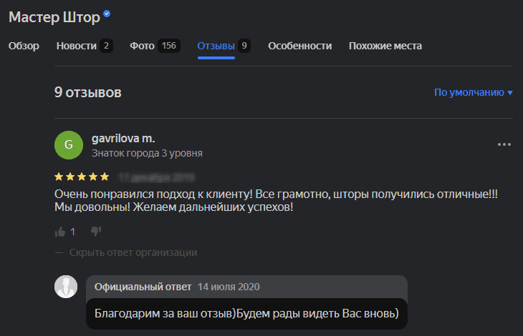Switch to the Похожие места tab

(x=385, y=46)
